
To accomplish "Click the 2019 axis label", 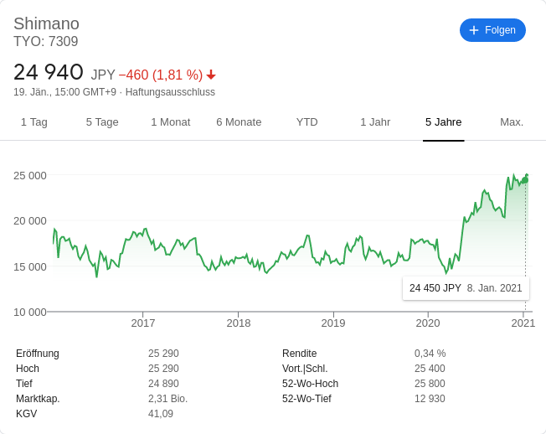I will (333, 323).
